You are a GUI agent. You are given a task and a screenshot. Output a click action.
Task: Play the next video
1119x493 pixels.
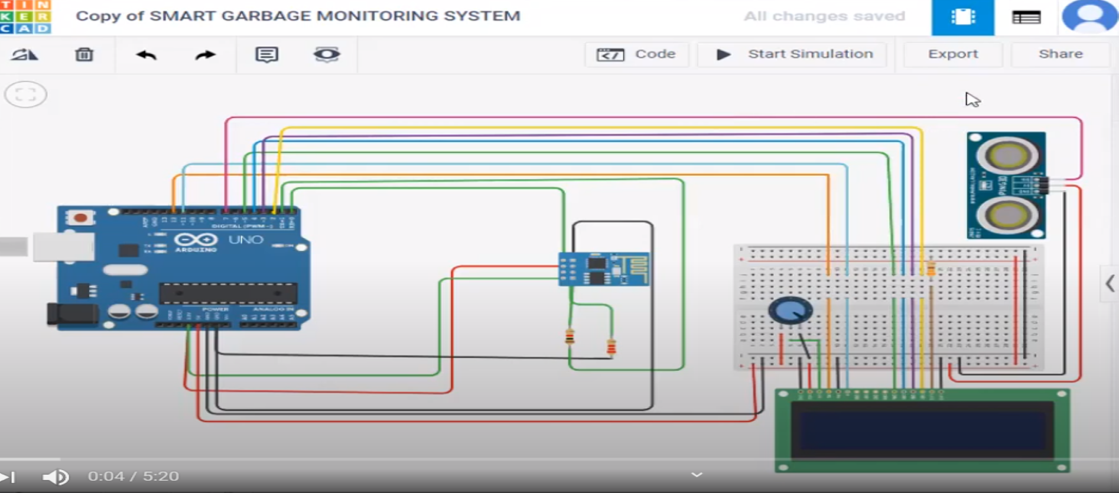[8, 476]
